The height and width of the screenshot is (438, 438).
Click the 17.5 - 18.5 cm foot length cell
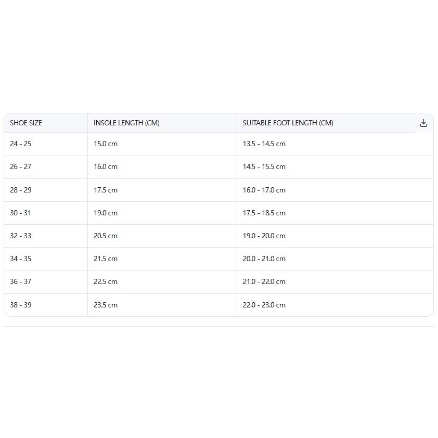(x=335, y=213)
